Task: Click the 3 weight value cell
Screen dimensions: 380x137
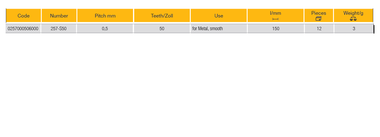Action: click(354, 29)
